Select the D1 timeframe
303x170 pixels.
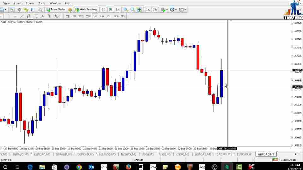point(109,16)
